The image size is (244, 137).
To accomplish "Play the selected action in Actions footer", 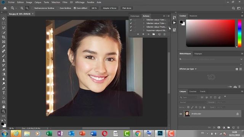I will point(148,34).
